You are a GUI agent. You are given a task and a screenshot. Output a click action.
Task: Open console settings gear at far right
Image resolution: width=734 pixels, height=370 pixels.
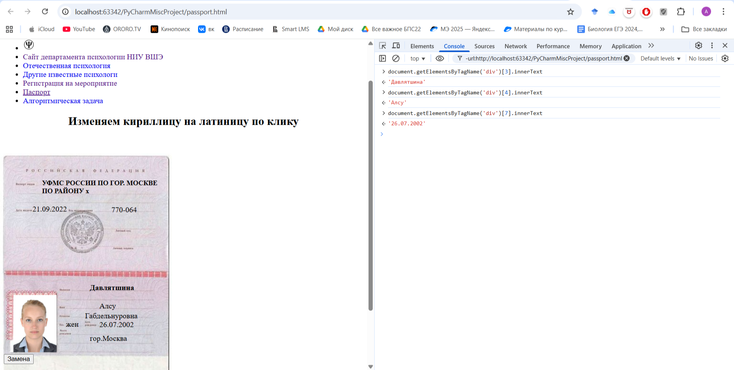pyautogui.click(x=725, y=58)
